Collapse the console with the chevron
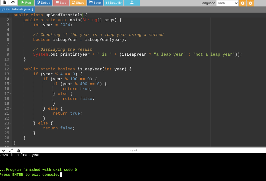The image size is (266, 181). click(x=3, y=151)
